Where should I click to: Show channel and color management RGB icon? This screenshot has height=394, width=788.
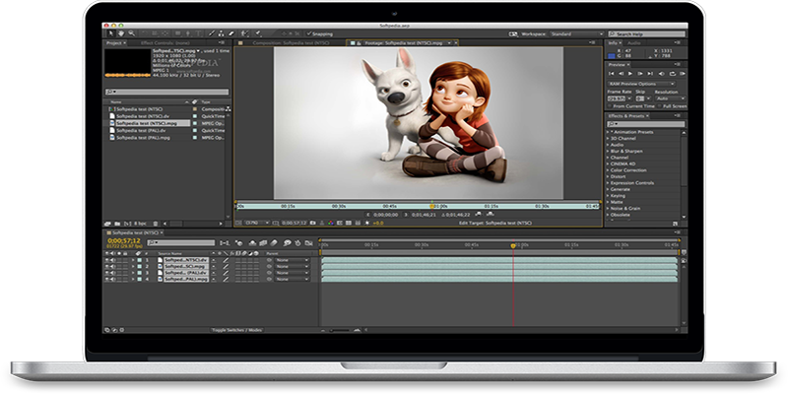331,223
